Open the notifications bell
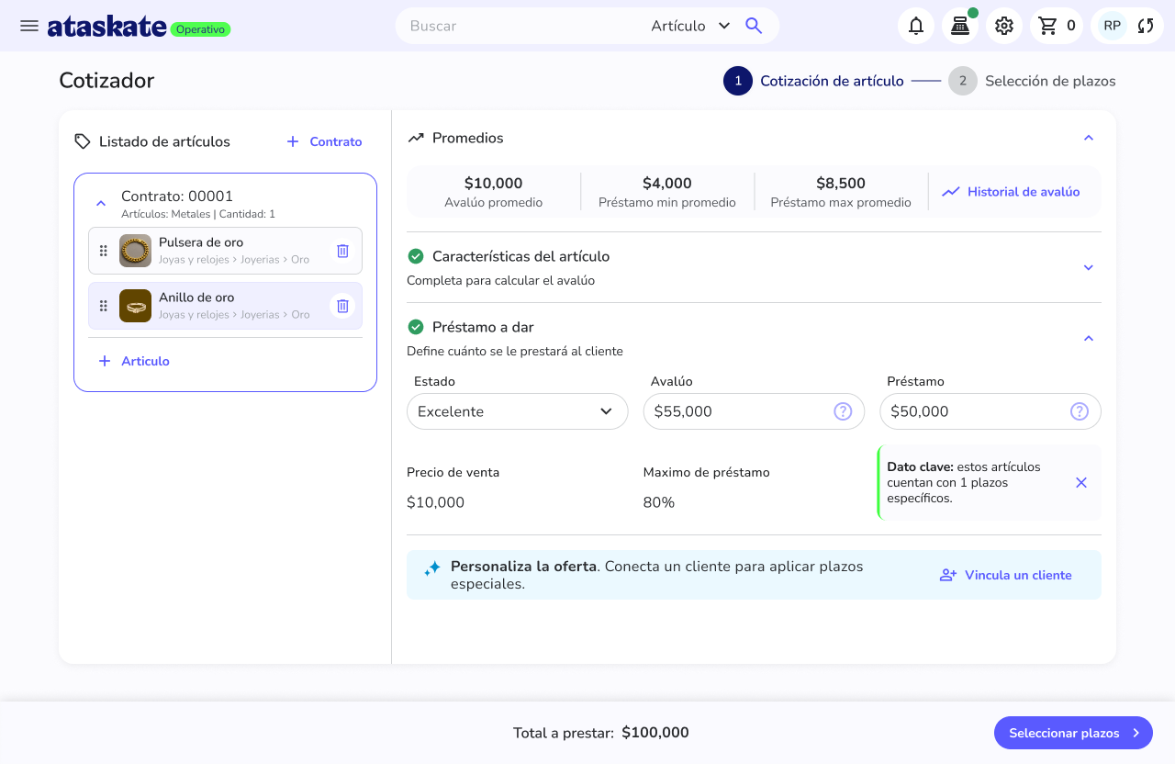The height and width of the screenshot is (764, 1175). coord(916,26)
